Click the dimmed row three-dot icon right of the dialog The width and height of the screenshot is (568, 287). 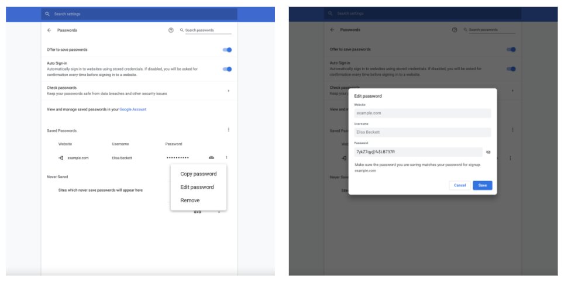click(x=511, y=158)
